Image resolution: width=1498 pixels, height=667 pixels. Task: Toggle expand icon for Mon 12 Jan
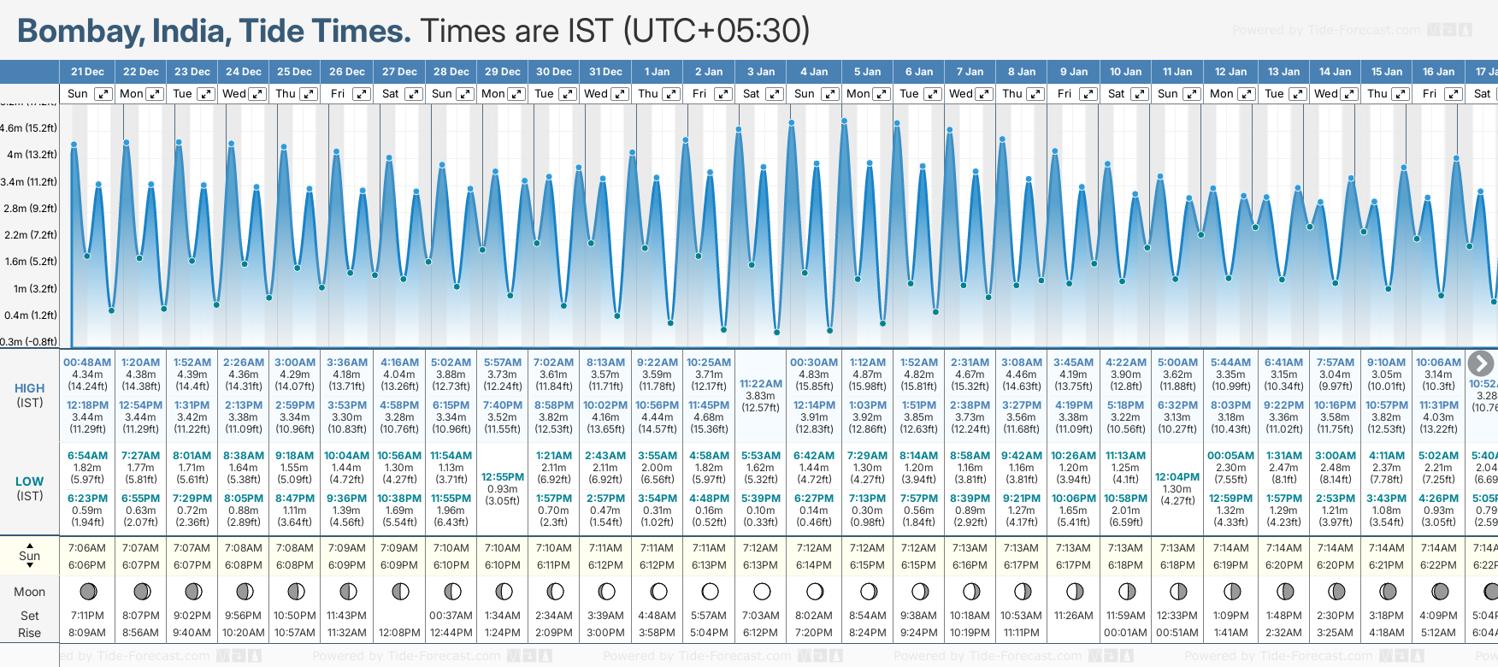point(1246,94)
